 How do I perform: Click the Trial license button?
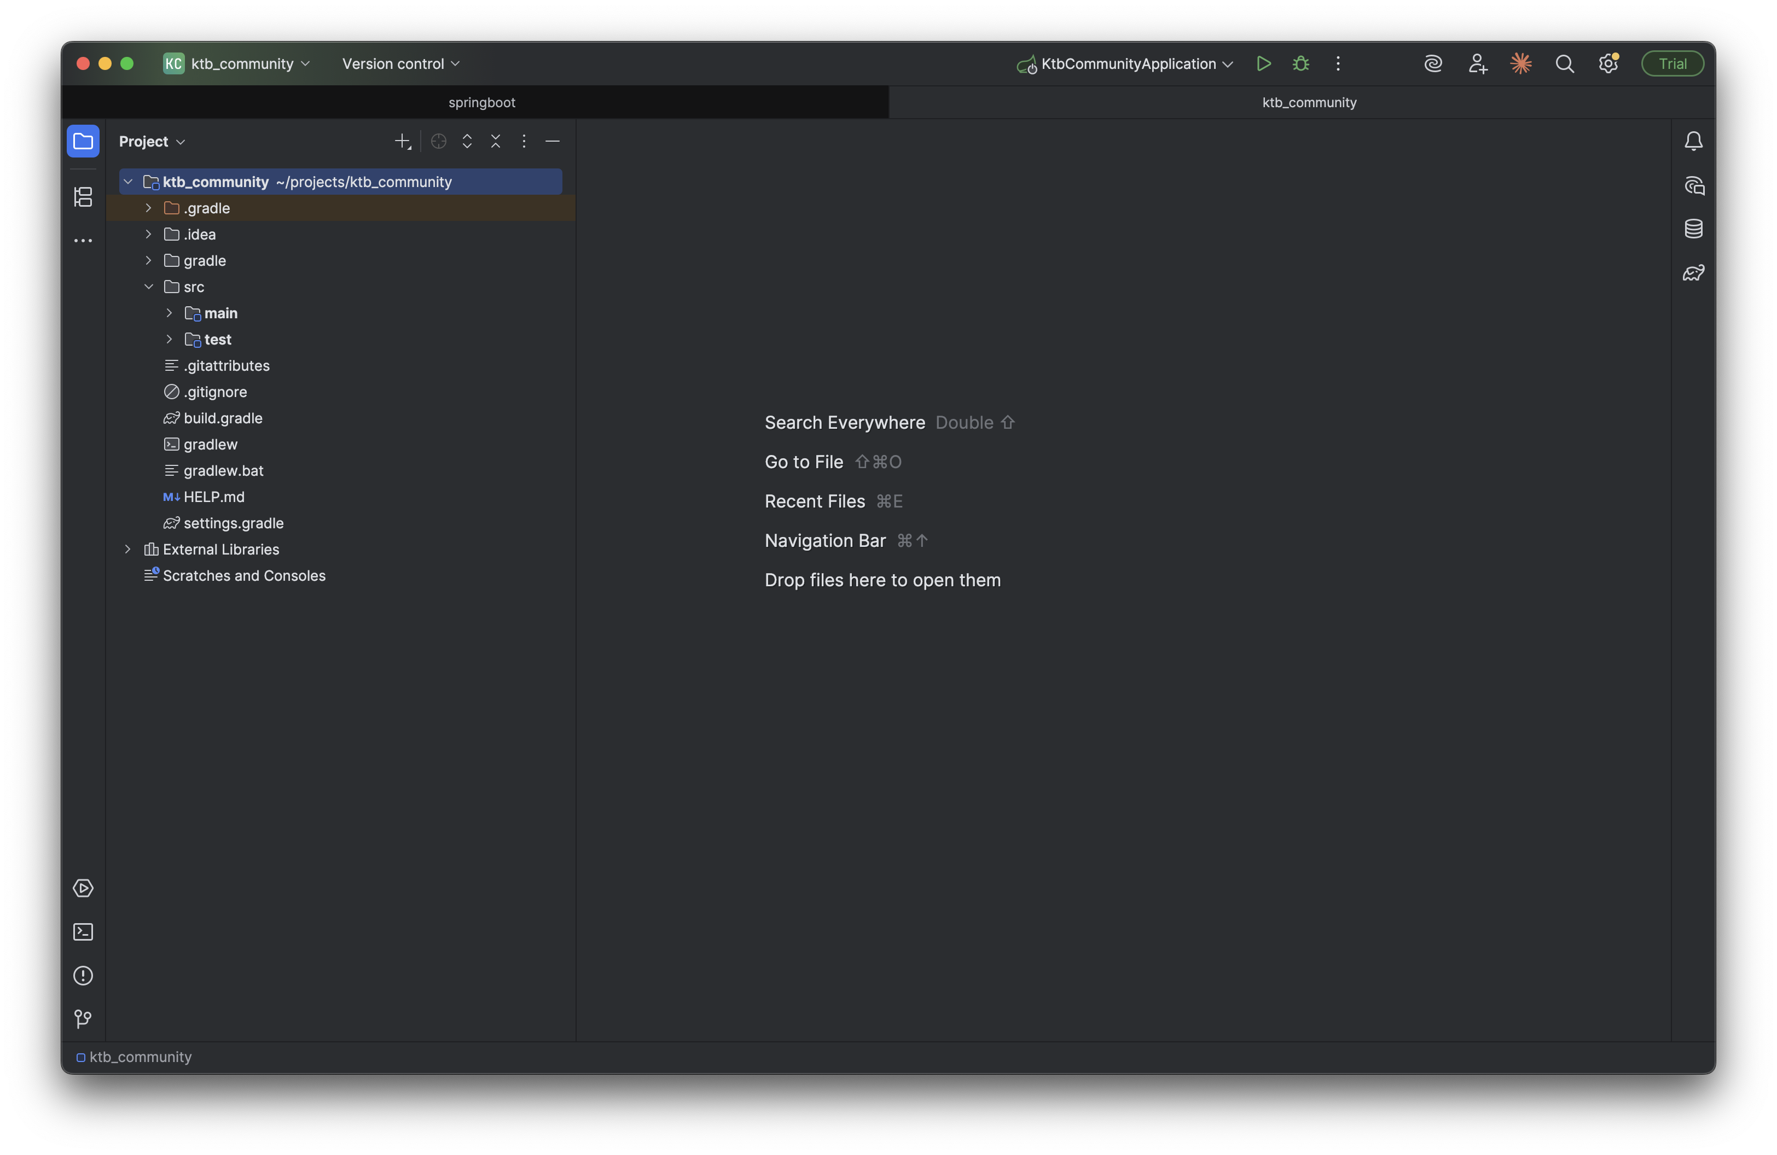[x=1672, y=63]
